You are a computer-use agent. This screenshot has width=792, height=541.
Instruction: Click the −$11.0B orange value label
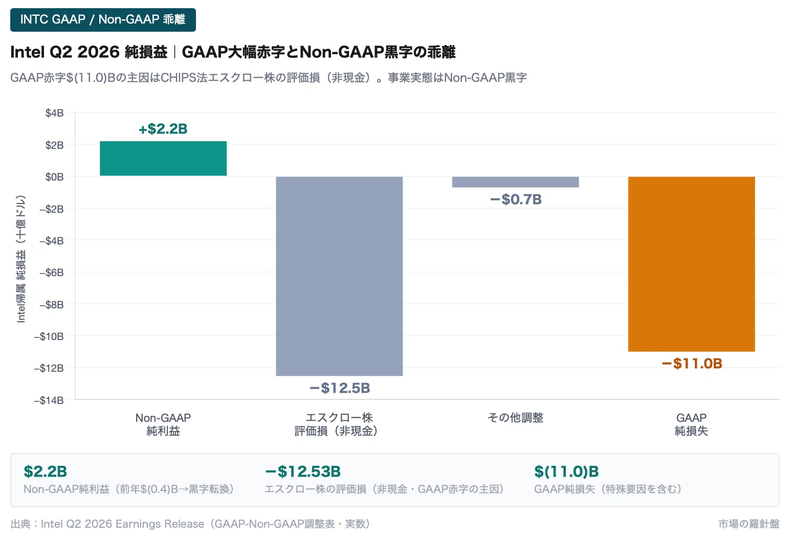692,364
